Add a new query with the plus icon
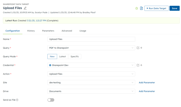The width and height of the screenshot is (181, 107). coord(141,48)
